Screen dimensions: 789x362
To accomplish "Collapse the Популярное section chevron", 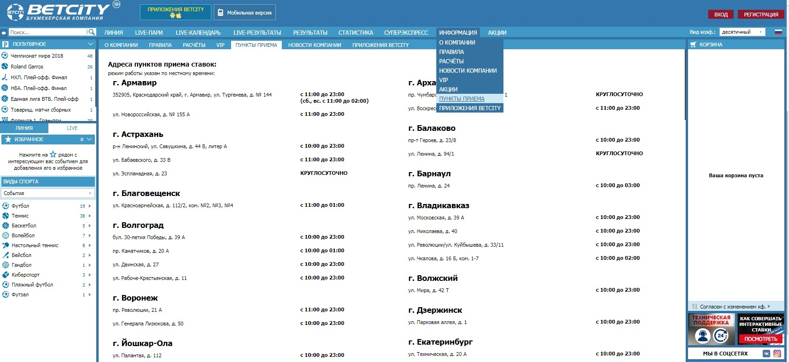I will [x=90, y=44].
